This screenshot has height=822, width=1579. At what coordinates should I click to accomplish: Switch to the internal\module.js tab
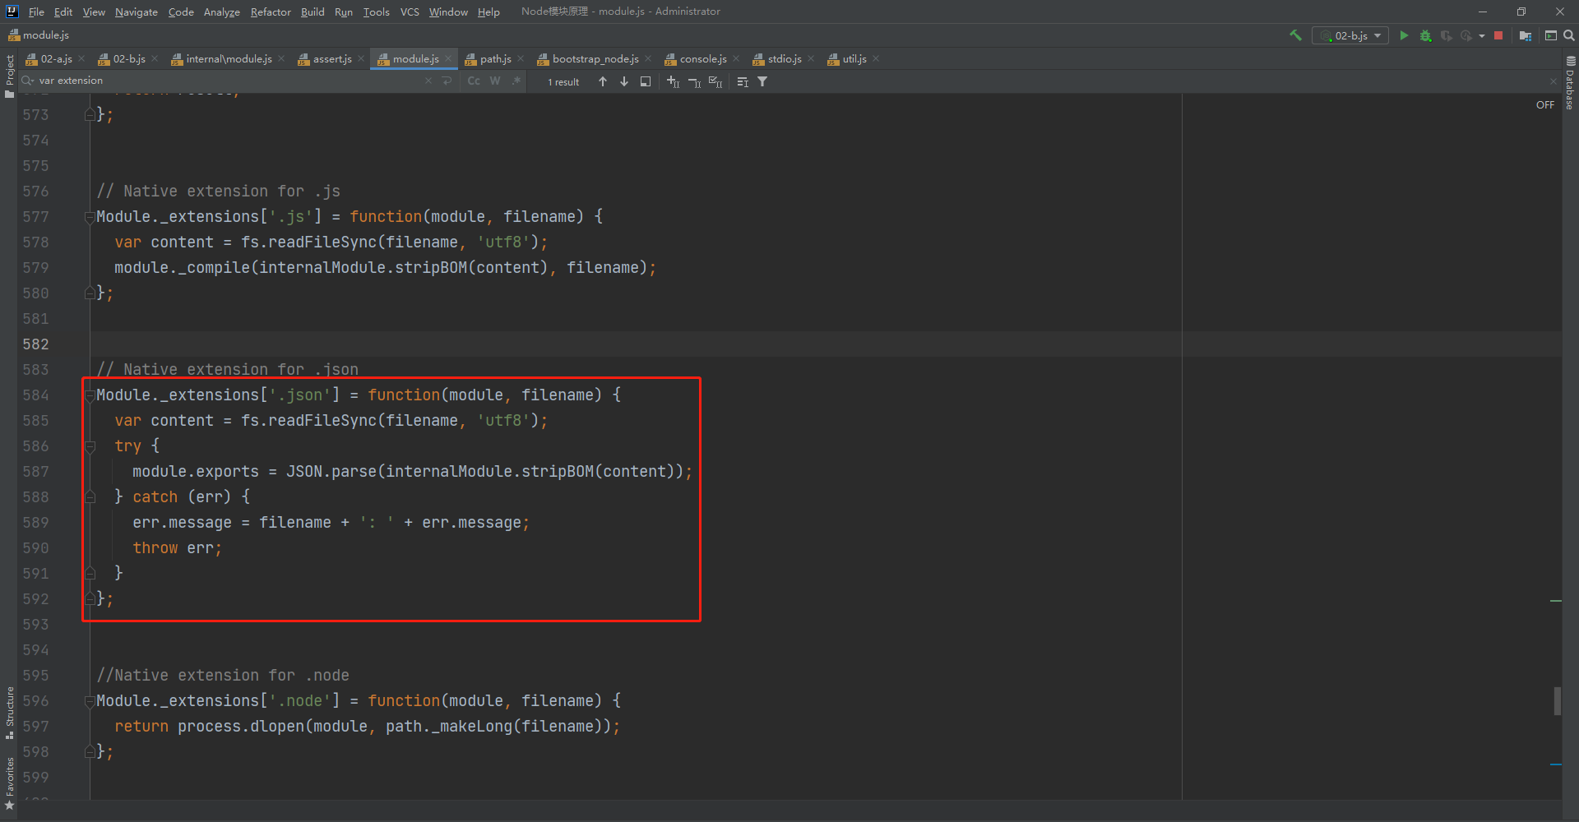pos(229,59)
